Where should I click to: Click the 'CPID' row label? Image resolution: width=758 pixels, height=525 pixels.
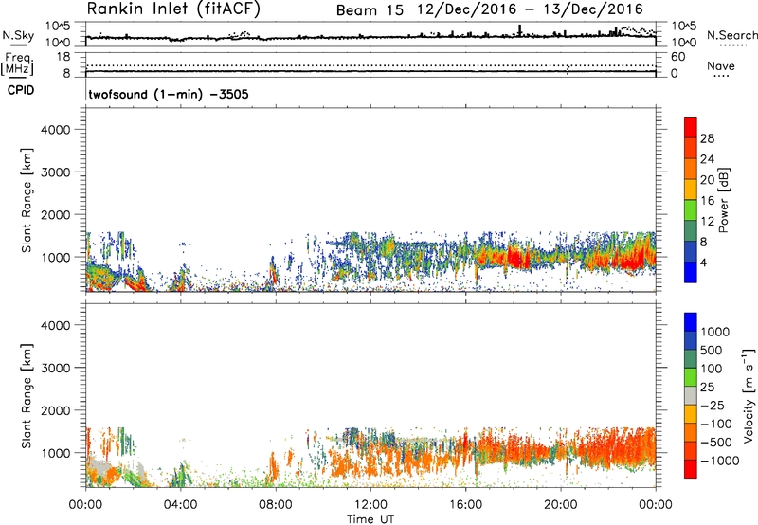[21, 90]
